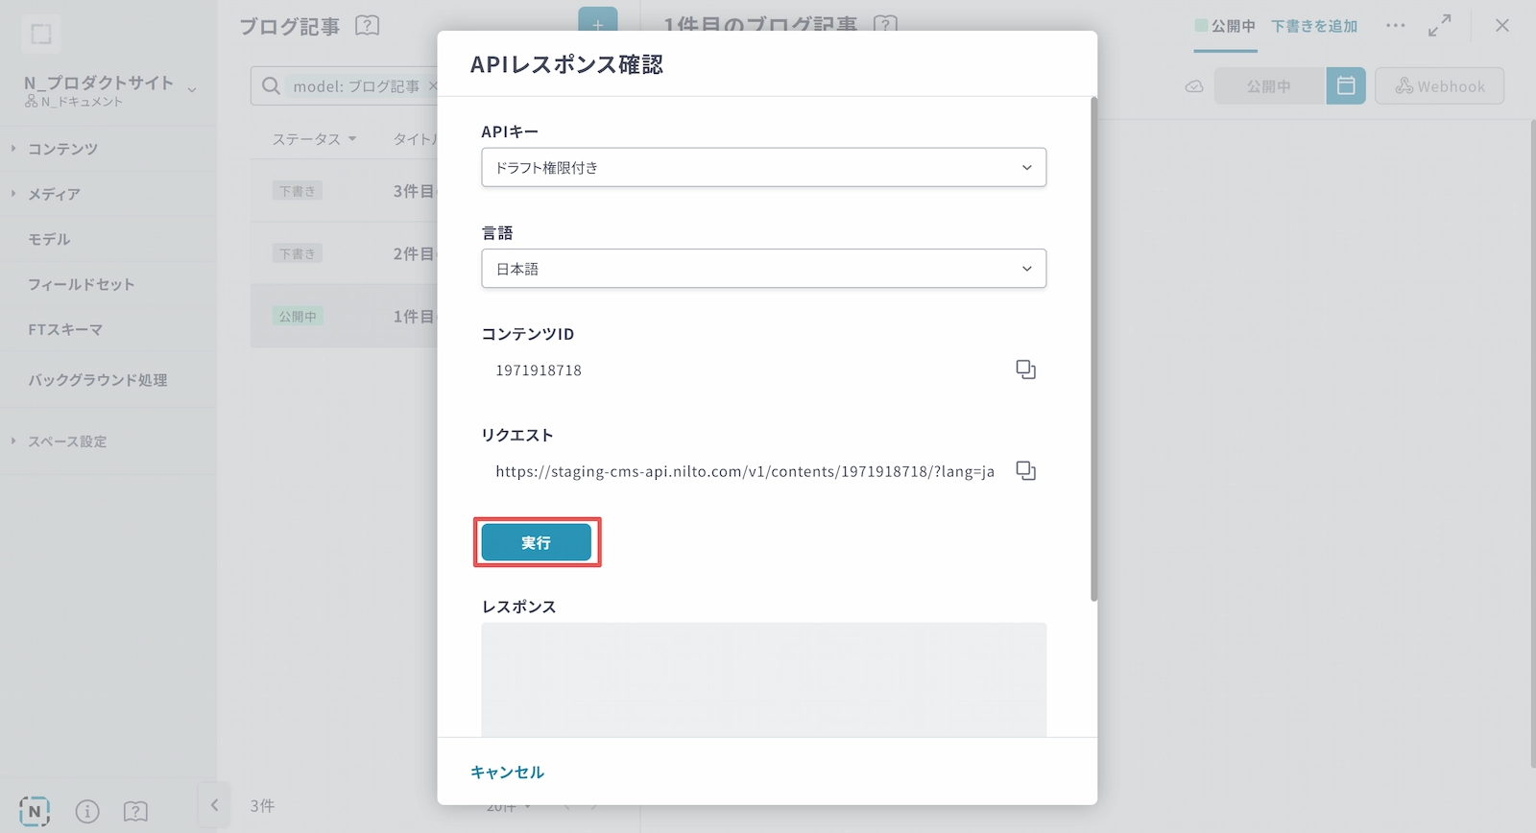
Task: Open the help book icon at bottom
Action: pos(135,812)
